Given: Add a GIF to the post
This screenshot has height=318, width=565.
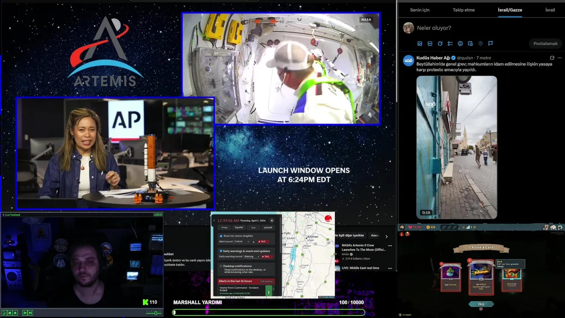Looking at the screenshot, I should [x=430, y=44].
